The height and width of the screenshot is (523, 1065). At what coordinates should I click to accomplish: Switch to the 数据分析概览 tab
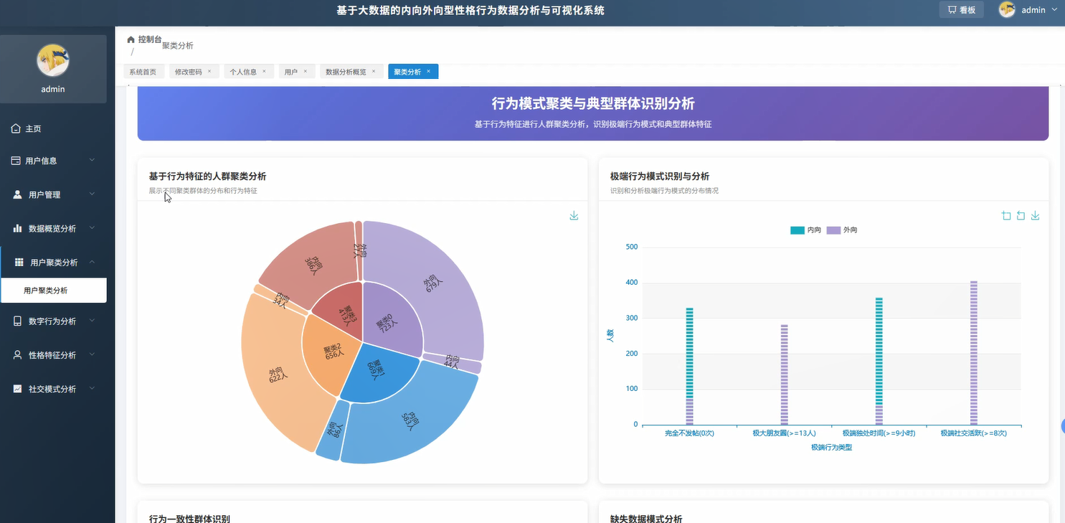pyautogui.click(x=351, y=72)
